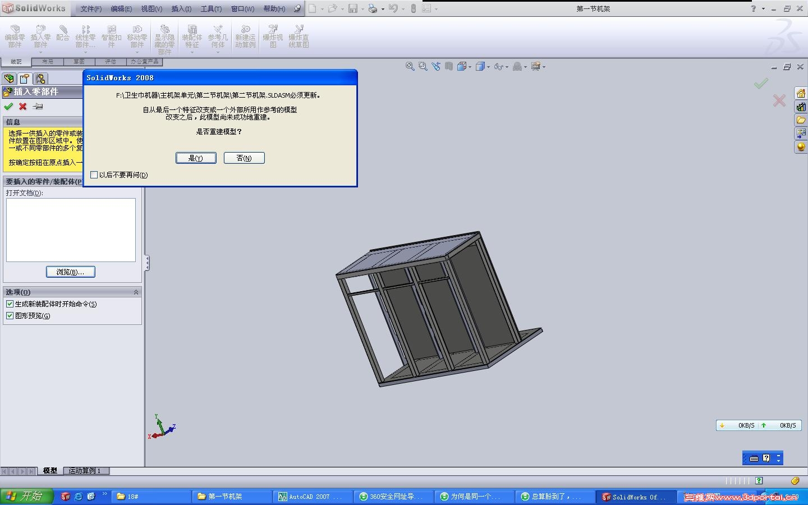808x505 pixels.
Task: Open Design Library icon in task pane
Action: [x=801, y=107]
